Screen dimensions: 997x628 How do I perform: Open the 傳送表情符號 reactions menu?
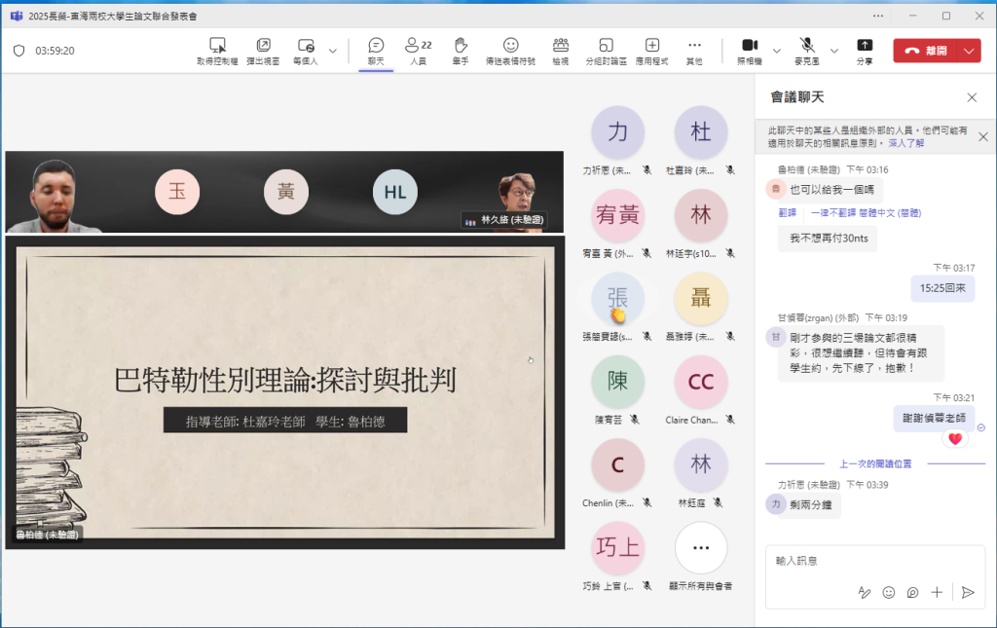click(x=510, y=51)
